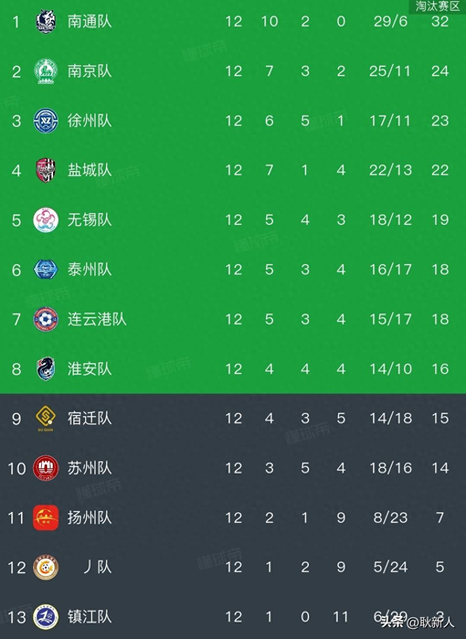Click the Nantong team logo
The width and height of the screenshot is (466, 639).
click(x=45, y=22)
